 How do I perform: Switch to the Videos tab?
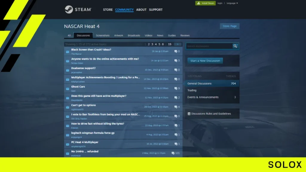coord(149,36)
